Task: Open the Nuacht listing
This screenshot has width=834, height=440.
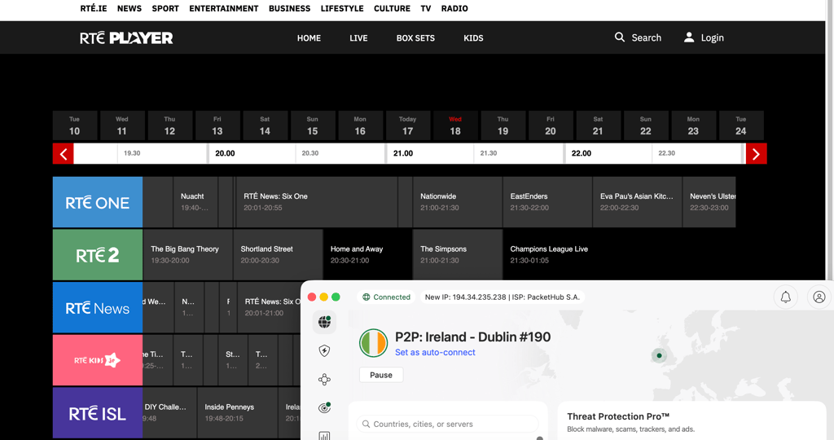Action: point(195,202)
